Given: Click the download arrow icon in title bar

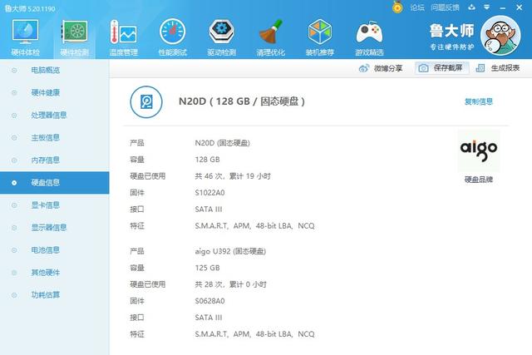Looking at the screenshot, I should (x=471, y=7).
